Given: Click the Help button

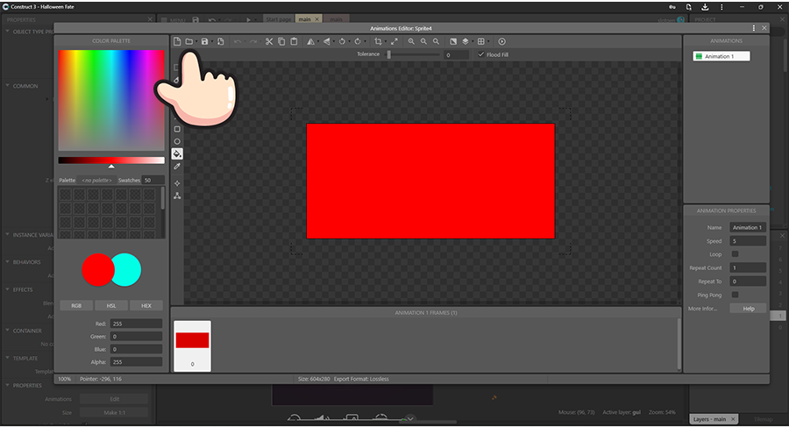Looking at the screenshot, I should (x=748, y=309).
